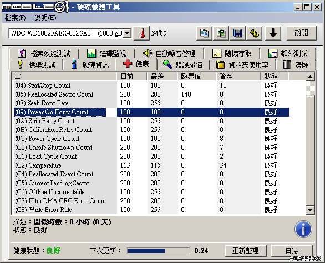
Task: Select the 健康 tab
Action: coord(136,64)
